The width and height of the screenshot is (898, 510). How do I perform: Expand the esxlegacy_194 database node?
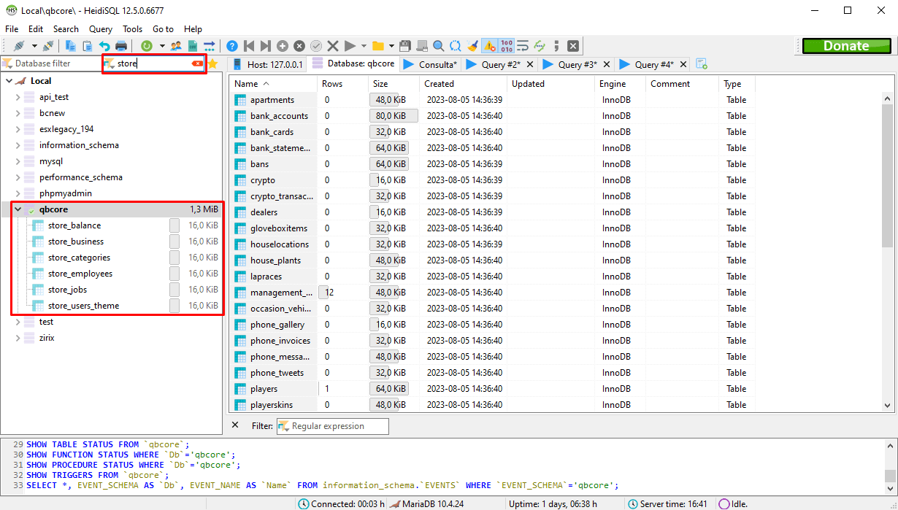[18, 129]
